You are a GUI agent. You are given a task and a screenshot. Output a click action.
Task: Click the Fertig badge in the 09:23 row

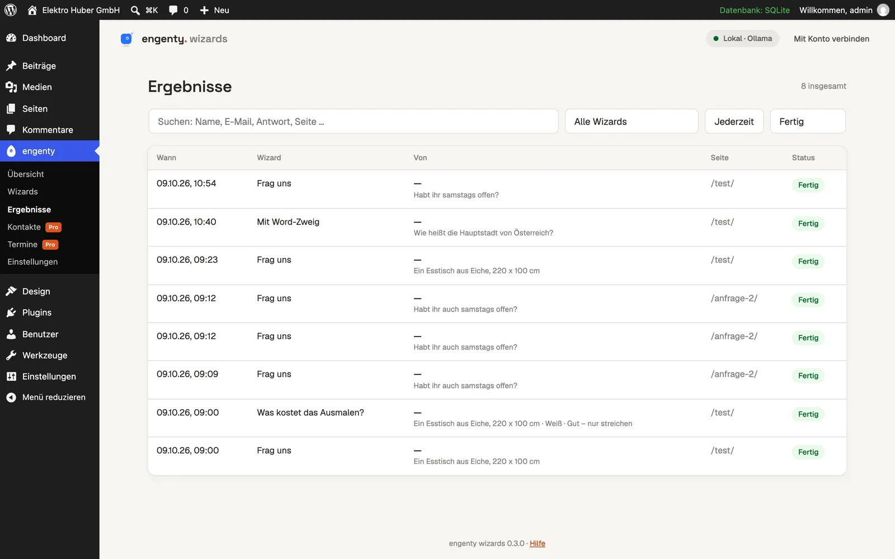click(x=808, y=262)
